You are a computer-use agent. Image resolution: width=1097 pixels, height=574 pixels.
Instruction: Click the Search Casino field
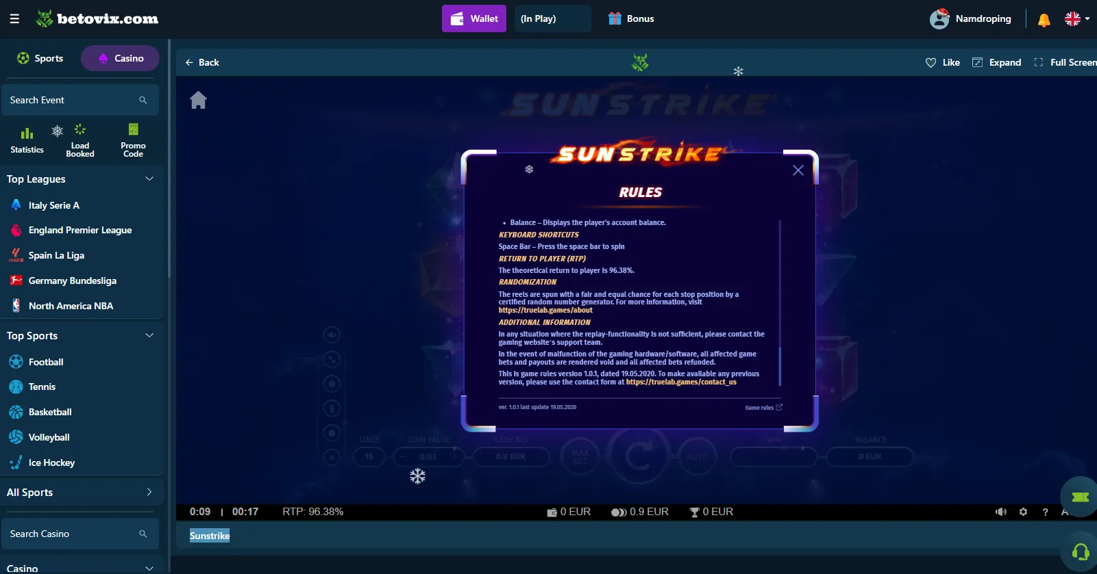pos(79,534)
